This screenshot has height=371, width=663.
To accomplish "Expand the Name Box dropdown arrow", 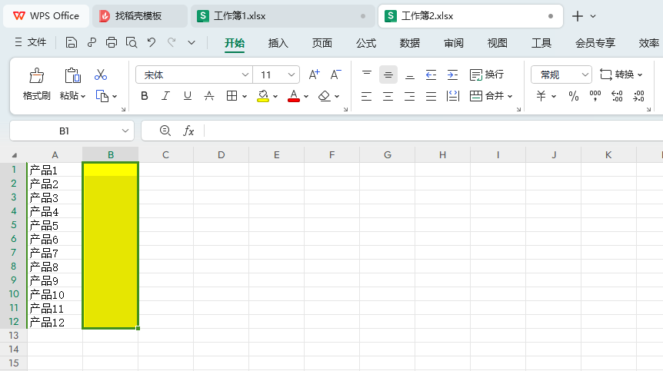I will click(x=125, y=131).
